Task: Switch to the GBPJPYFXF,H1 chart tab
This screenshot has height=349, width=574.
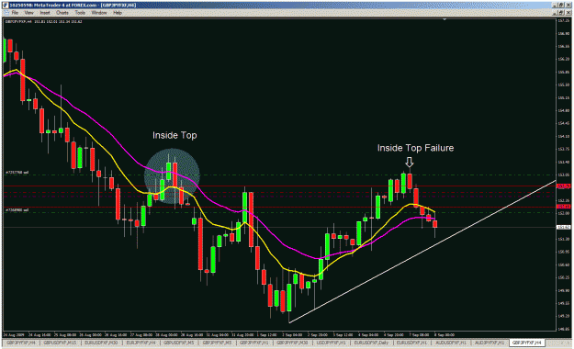Action: pos(253,343)
